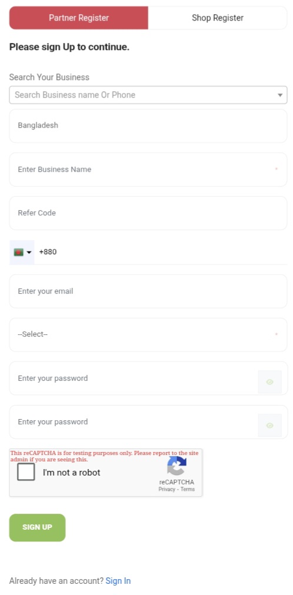Viewport: 293px width, 595px height.
Task: Check the I'm not a robot box
Action: pyautogui.click(x=26, y=472)
